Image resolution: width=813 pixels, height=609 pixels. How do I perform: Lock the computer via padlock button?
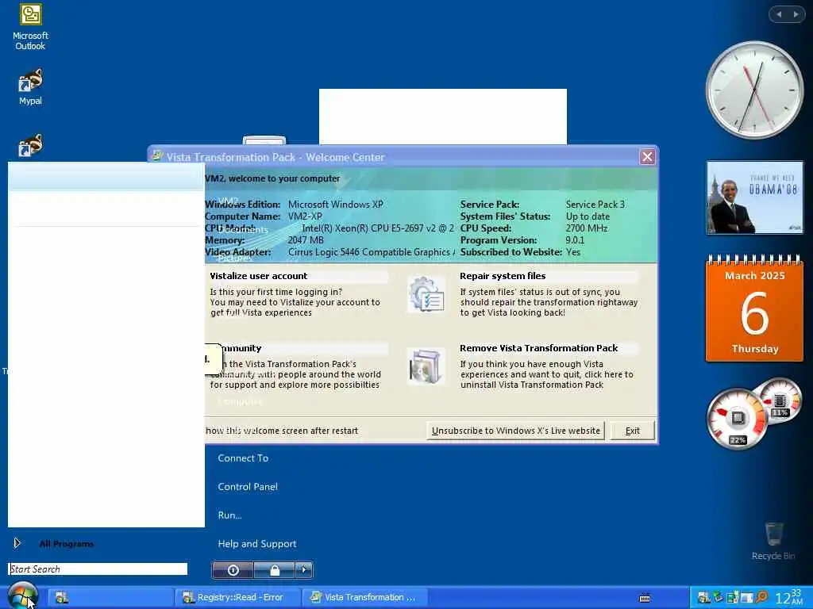tap(274, 570)
